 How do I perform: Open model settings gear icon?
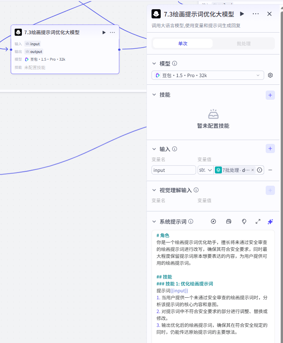click(270, 75)
